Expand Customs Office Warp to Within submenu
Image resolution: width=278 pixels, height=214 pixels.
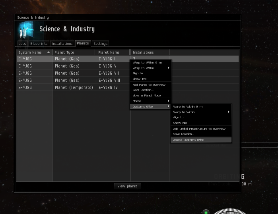click(201, 112)
